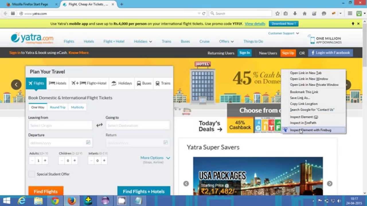Decrease Adults count with minus
Viewport: 367px width, 206px height.
[x=32, y=161]
